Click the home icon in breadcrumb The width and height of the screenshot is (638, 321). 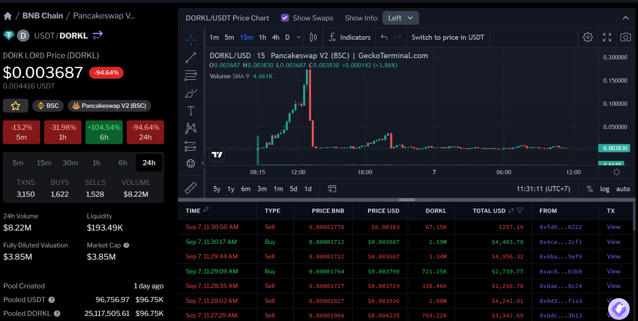pyautogui.click(x=7, y=16)
